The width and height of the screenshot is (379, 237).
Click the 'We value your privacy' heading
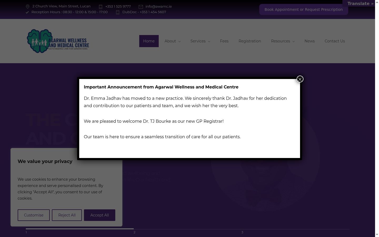(45, 161)
